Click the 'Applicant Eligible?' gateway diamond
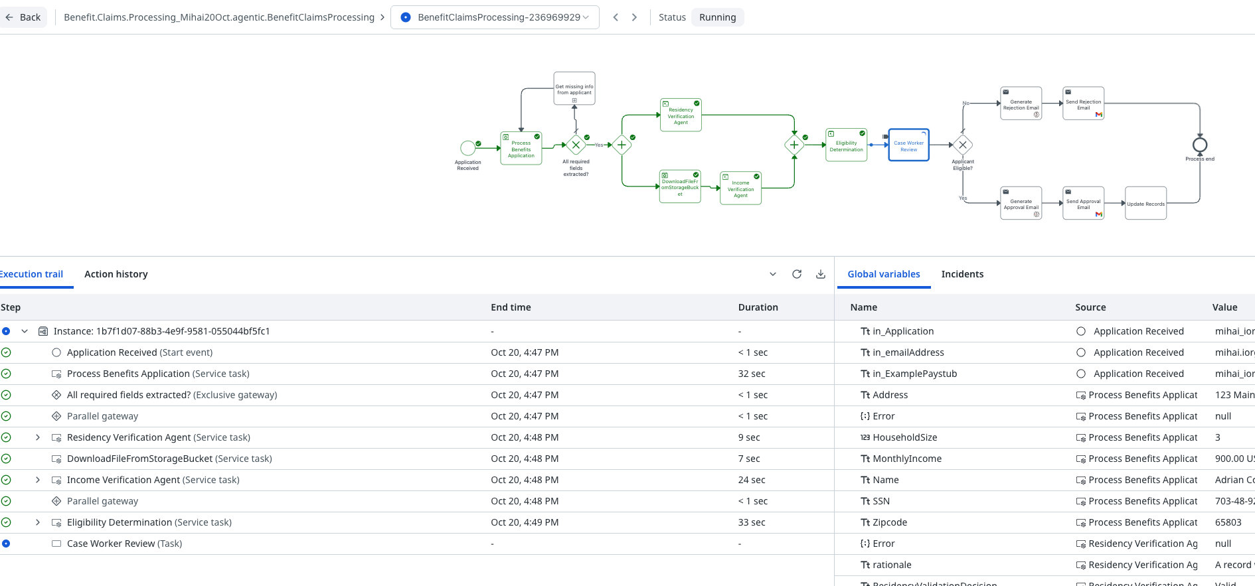This screenshot has width=1255, height=586. coord(963,145)
